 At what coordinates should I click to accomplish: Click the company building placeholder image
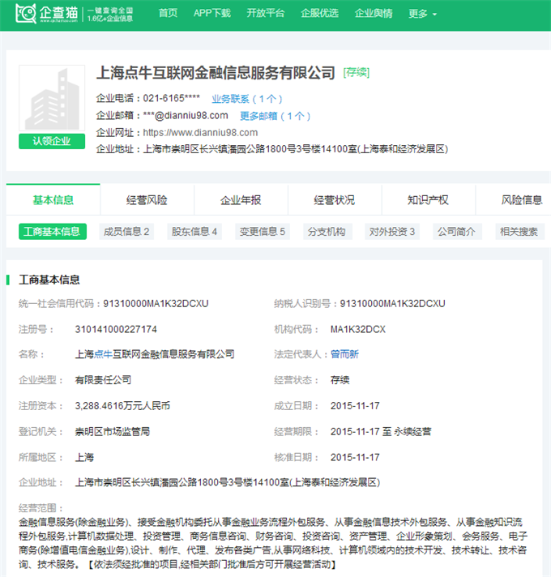tap(52, 100)
